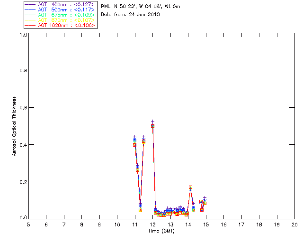
Task: Click the x-axis label 13
Action: (170, 224)
